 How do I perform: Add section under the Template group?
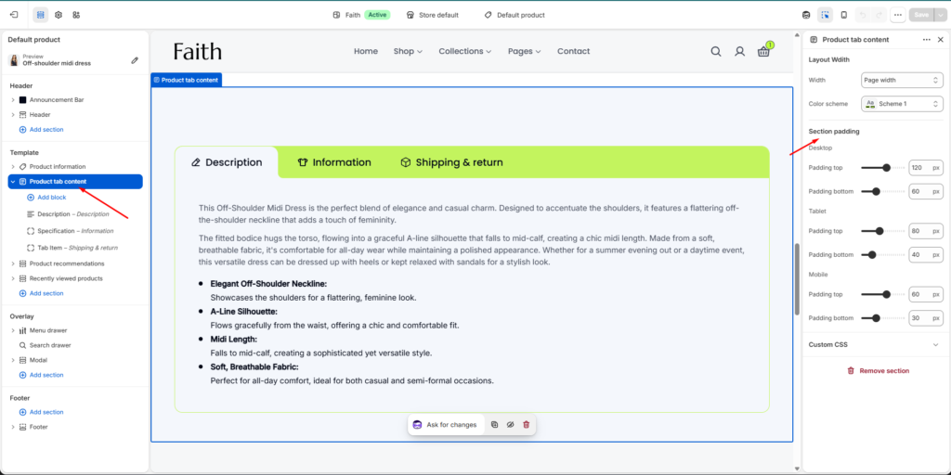pyautogui.click(x=41, y=293)
